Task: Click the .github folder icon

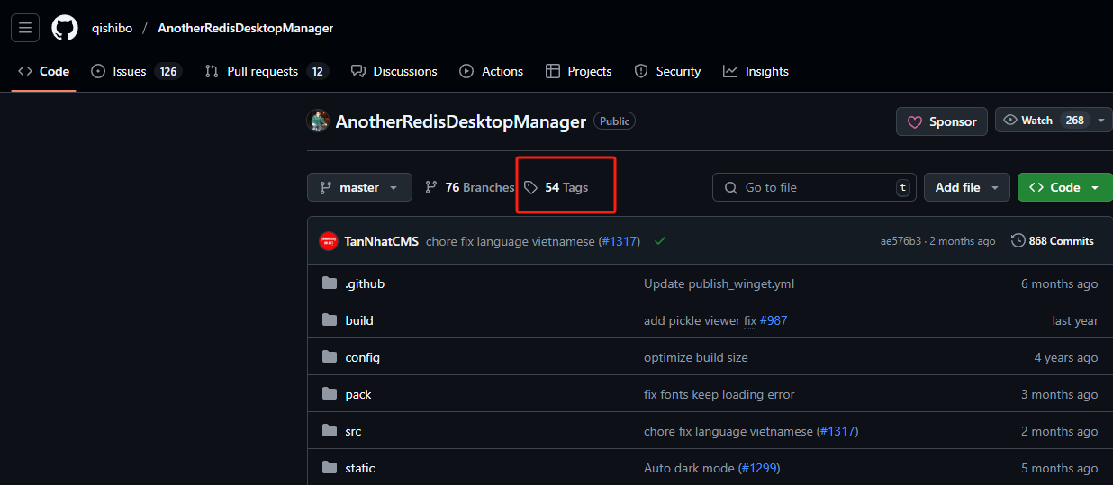Action: [x=330, y=283]
